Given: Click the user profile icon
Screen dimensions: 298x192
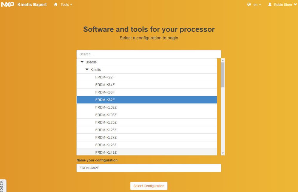Looking at the screenshot, I should click(270, 4).
